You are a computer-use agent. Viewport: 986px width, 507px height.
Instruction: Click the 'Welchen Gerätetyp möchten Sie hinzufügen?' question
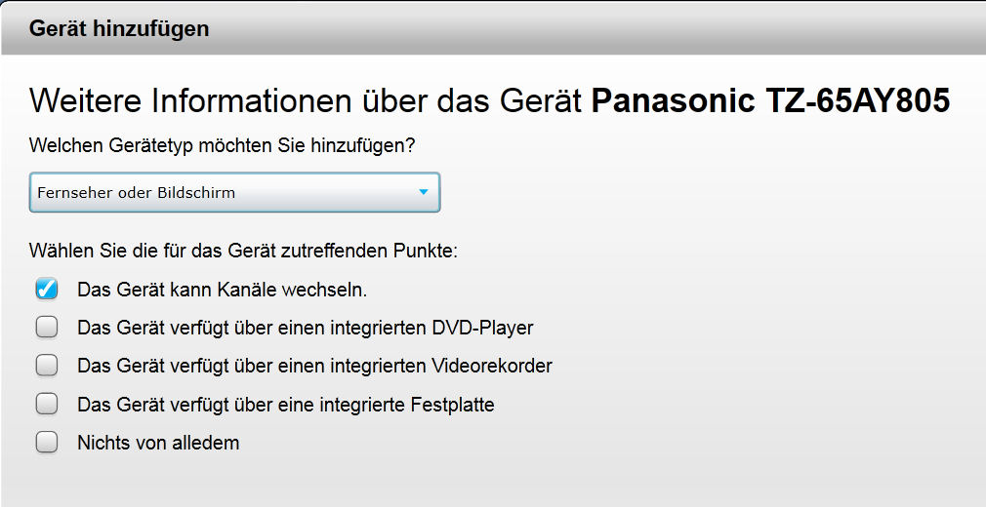tap(222, 146)
